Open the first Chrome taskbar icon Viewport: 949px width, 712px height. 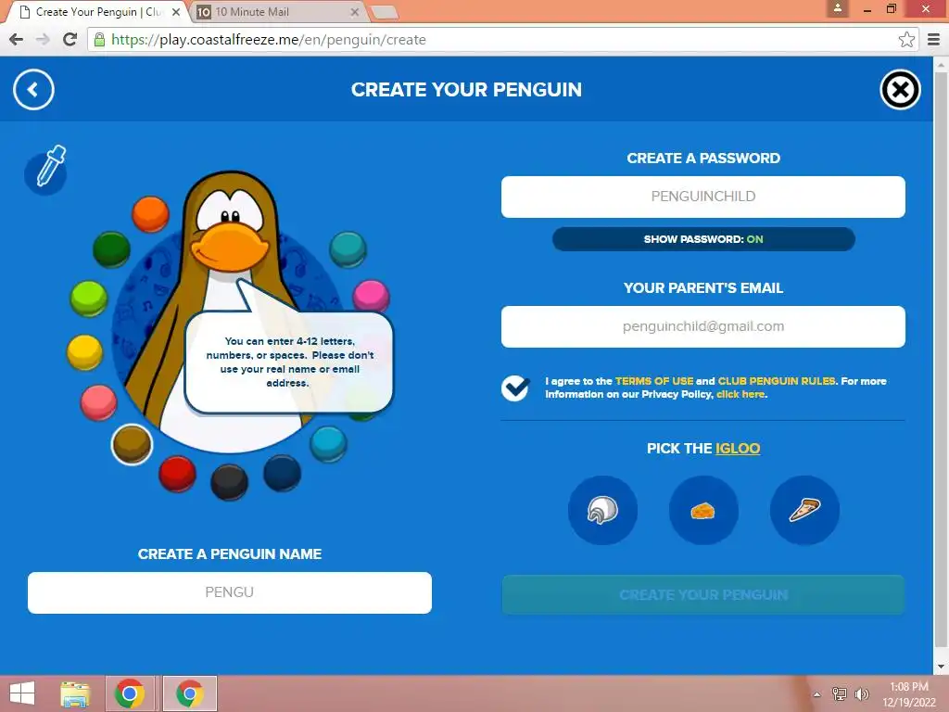pyautogui.click(x=130, y=693)
